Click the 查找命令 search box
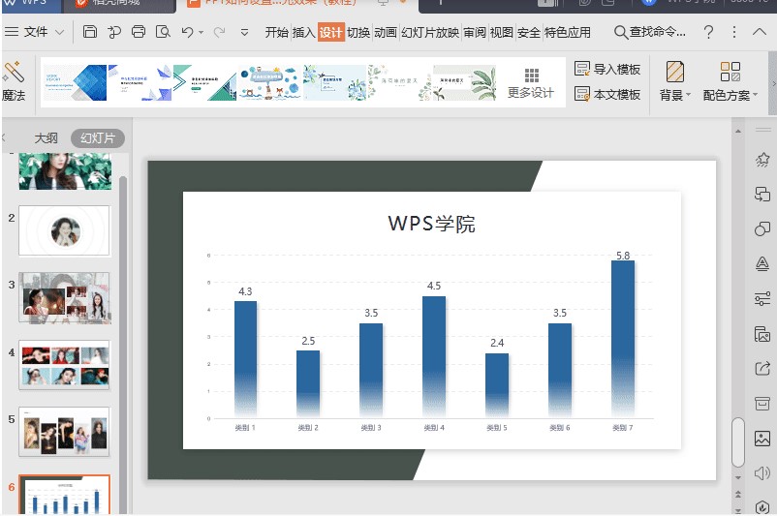The height and width of the screenshot is (516, 777). 650,32
